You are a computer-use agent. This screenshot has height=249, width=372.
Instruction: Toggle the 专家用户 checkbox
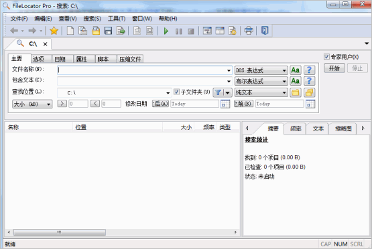coord(326,57)
